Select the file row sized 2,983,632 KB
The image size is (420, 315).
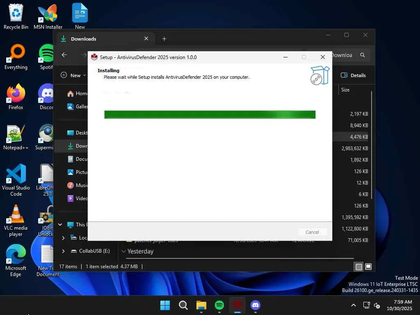(350, 148)
